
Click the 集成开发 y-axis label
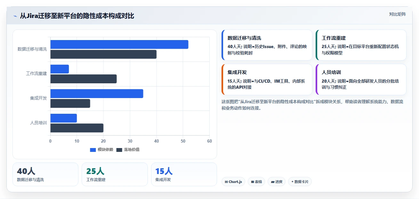pyautogui.click(x=38, y=98)
